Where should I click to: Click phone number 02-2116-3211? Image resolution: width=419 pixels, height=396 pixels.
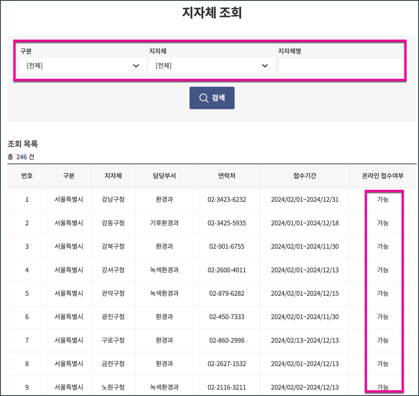point(226,387)
